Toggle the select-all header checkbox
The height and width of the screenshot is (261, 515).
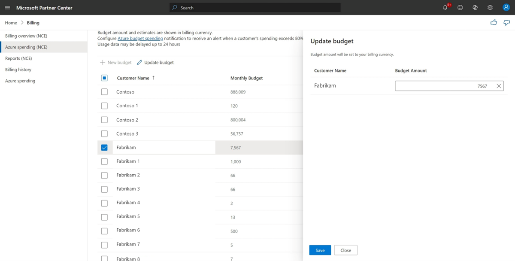104,78
